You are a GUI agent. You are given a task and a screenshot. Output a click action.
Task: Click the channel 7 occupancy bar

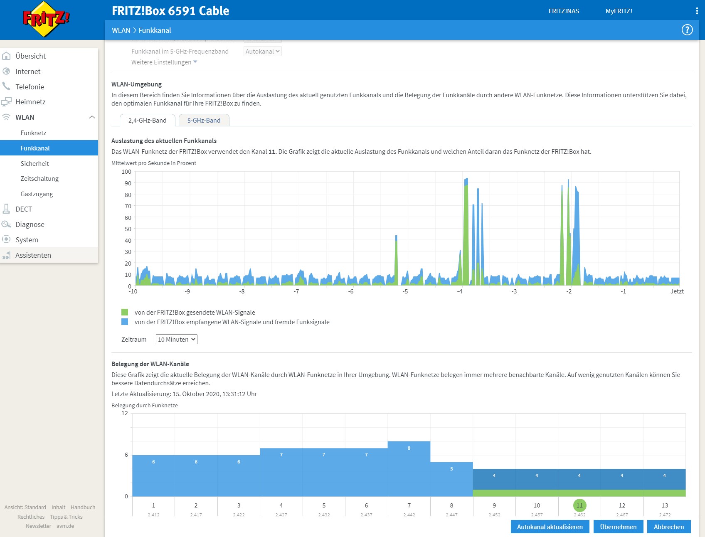click(x=409, y=469)
